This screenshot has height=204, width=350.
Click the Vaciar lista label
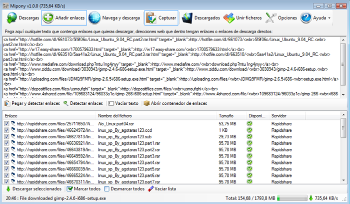165,189
